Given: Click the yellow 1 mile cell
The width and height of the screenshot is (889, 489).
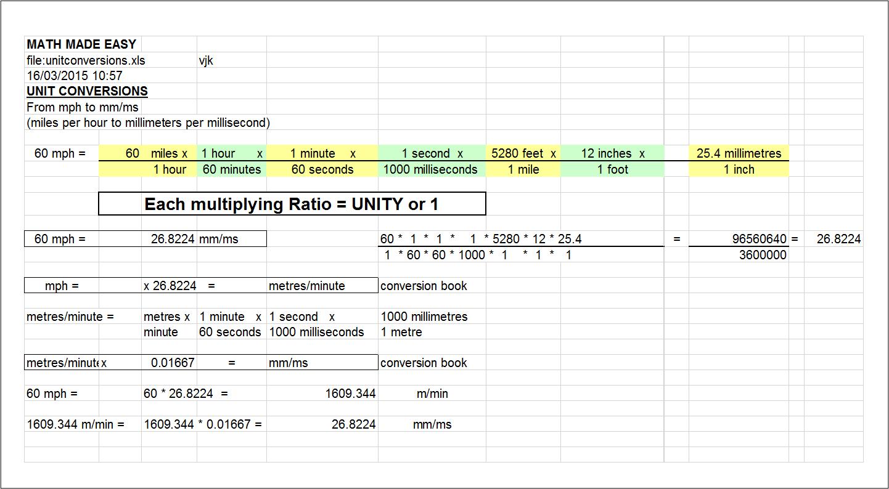Looking at the screenshot, I should pos(523,169).
